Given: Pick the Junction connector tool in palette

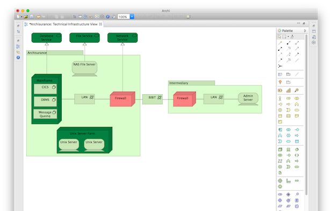Looking at the screenshot, I should pyautogui.click(x=280, y=66).
